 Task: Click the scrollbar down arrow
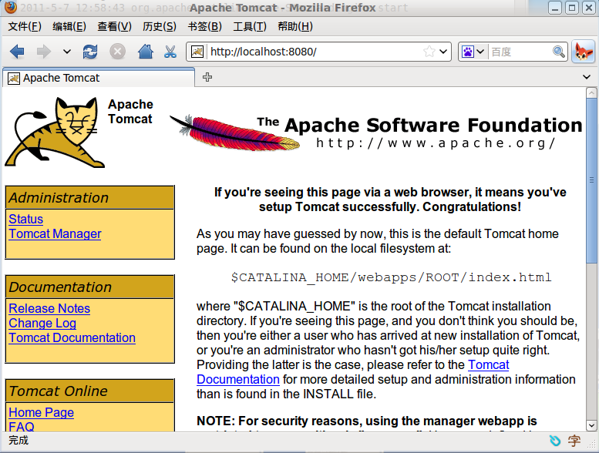click(x=591, y=425)
